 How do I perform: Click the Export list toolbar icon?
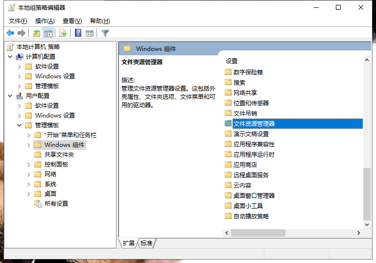point(63,33)
